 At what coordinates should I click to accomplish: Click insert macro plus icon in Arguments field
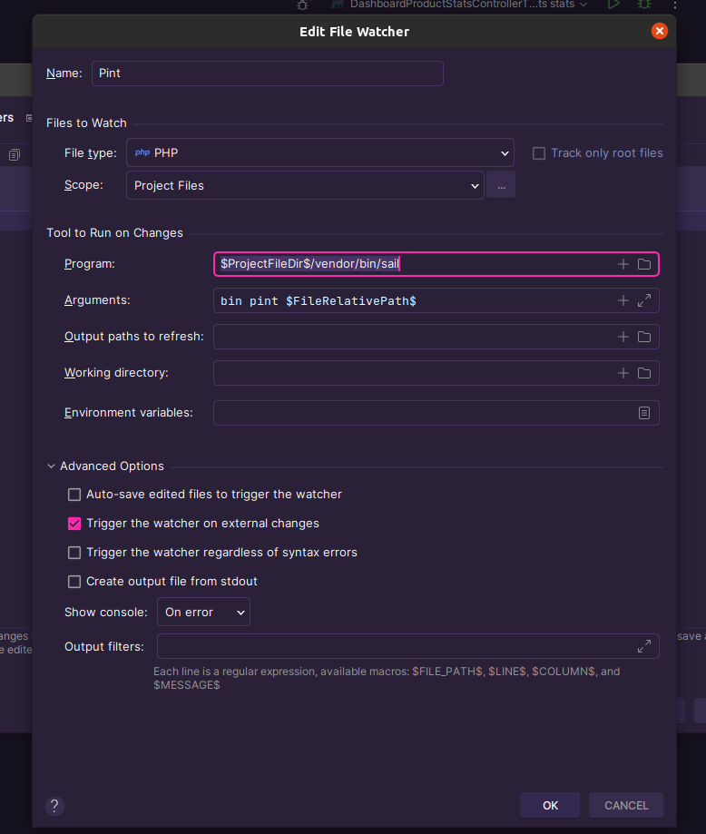pos(623,300)
